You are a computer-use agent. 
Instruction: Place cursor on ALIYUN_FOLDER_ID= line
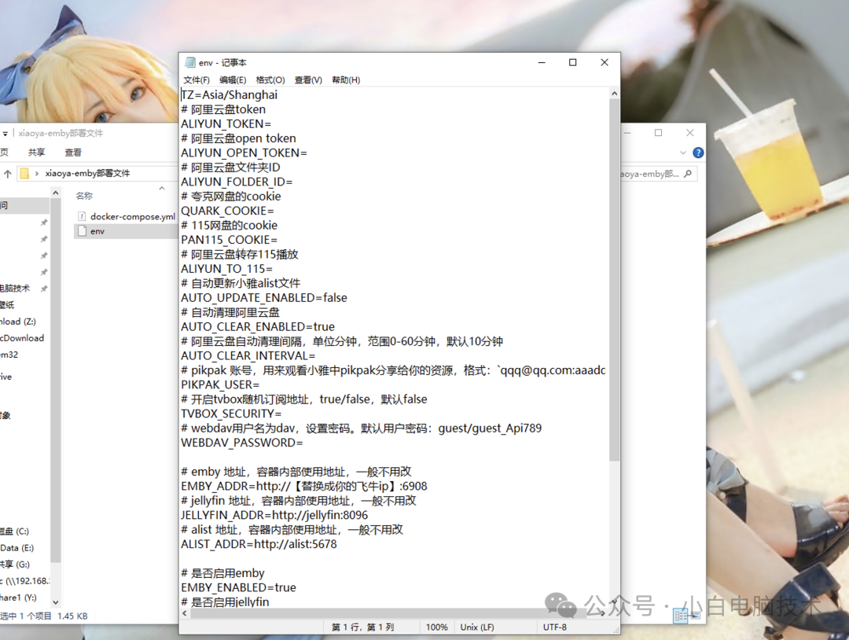click(x=237, y=182)
